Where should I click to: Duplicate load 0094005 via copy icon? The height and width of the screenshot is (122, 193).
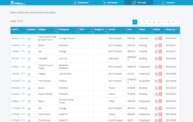click(156, 88)
